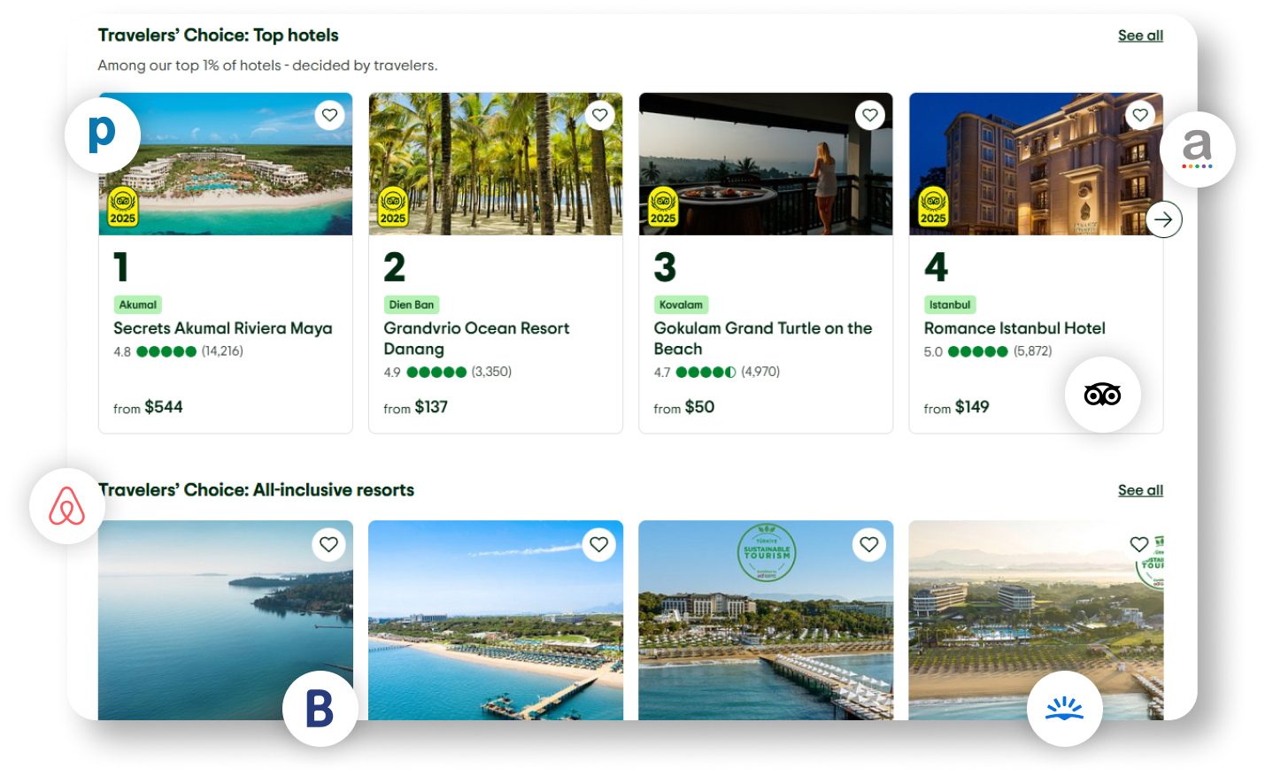
Task: Click the Agoda a logo icon
Action: [1197, 149]
